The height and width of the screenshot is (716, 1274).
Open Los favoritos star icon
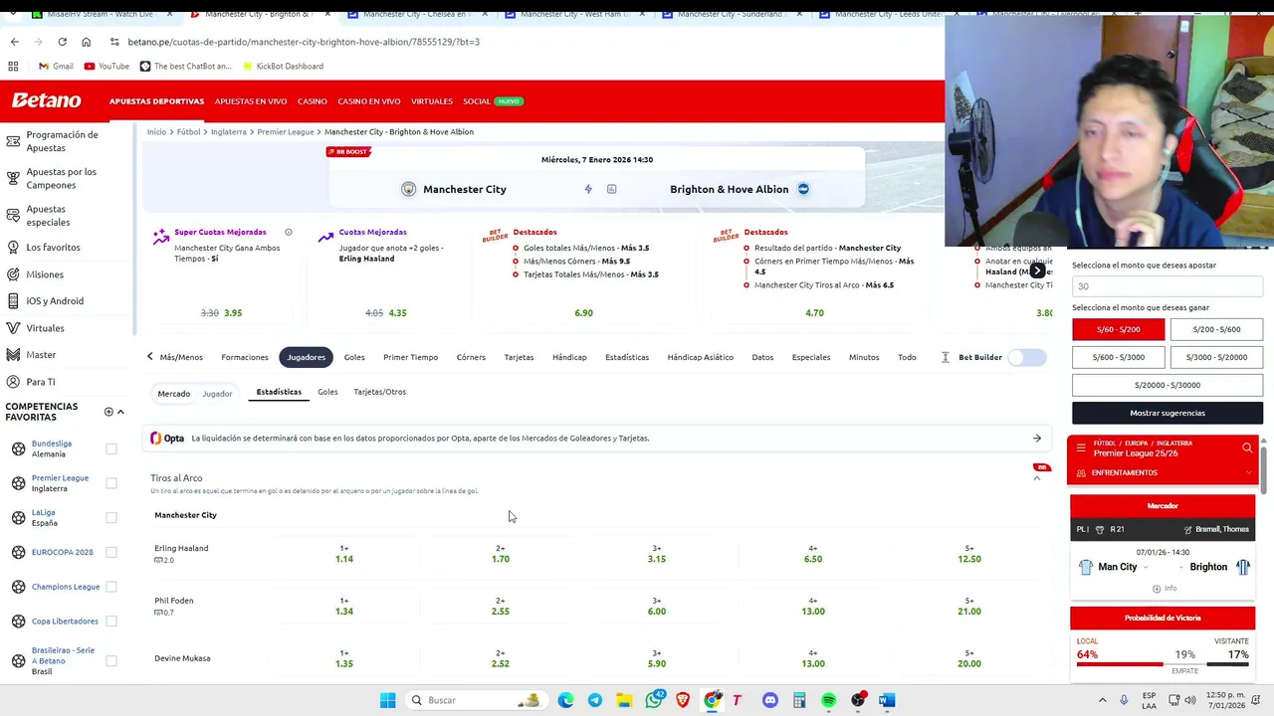coord(13,247)
